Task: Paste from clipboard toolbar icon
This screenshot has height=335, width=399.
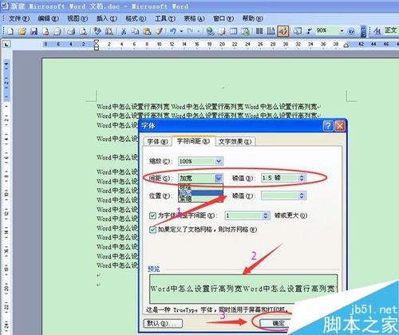Action: point(147,31)
